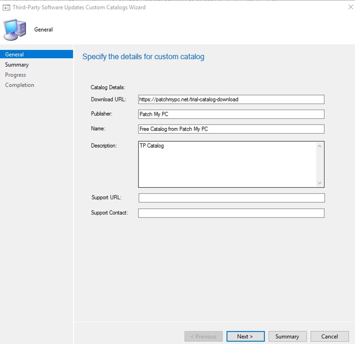Screen dimensions: 355x344
Task: Click the Previous button
Action: (203, 336)
